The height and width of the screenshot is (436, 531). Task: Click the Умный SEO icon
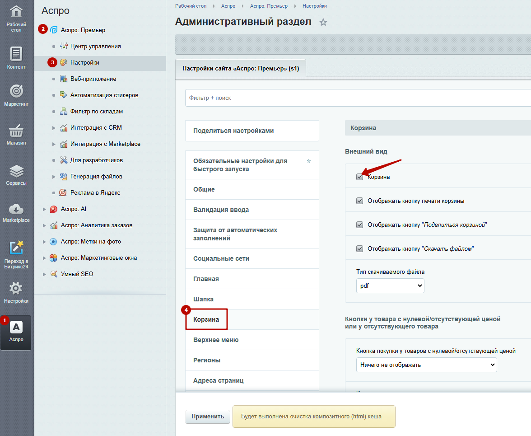(x=53, y=274)
